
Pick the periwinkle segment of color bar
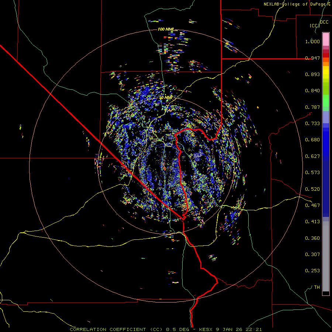click(326, 117)
